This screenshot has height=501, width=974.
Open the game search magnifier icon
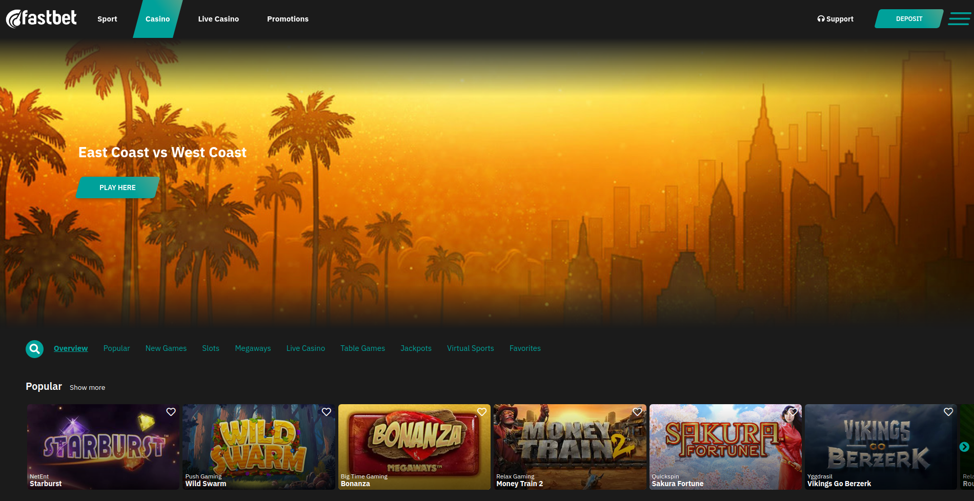(34, 349)
